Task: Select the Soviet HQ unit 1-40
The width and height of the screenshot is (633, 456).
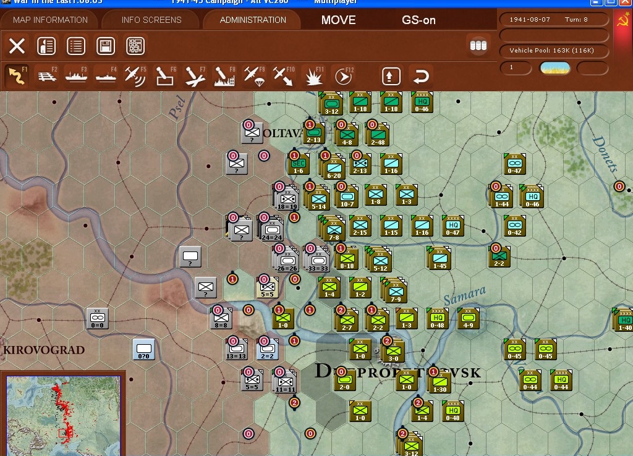Action: tap(624, 319)
